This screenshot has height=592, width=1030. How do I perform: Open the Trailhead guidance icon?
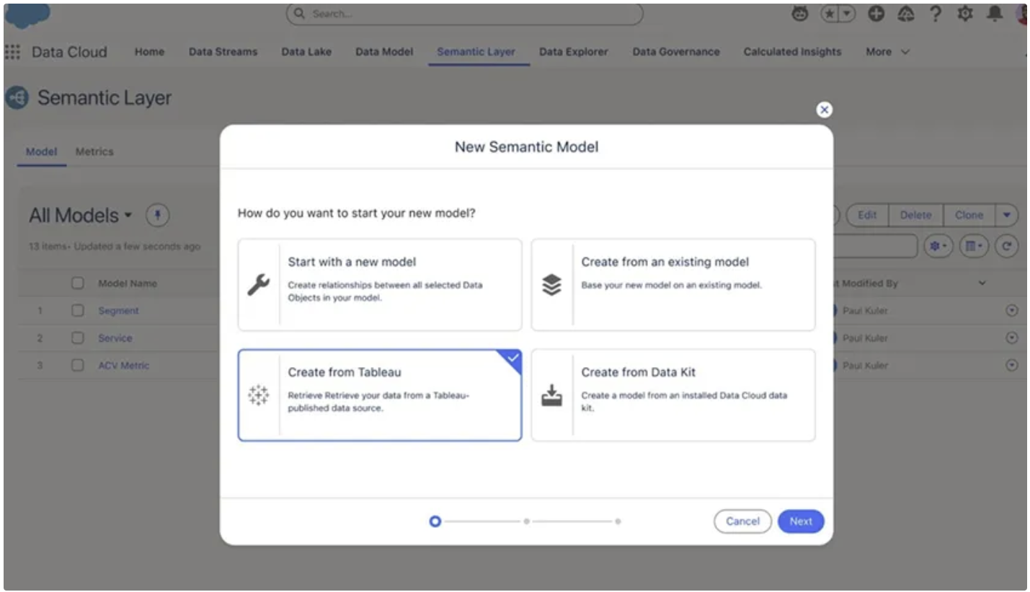point(905,14)
